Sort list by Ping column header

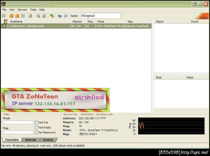pos(90,22)
